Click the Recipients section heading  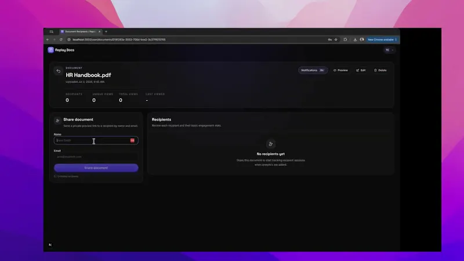click(161, 119)
